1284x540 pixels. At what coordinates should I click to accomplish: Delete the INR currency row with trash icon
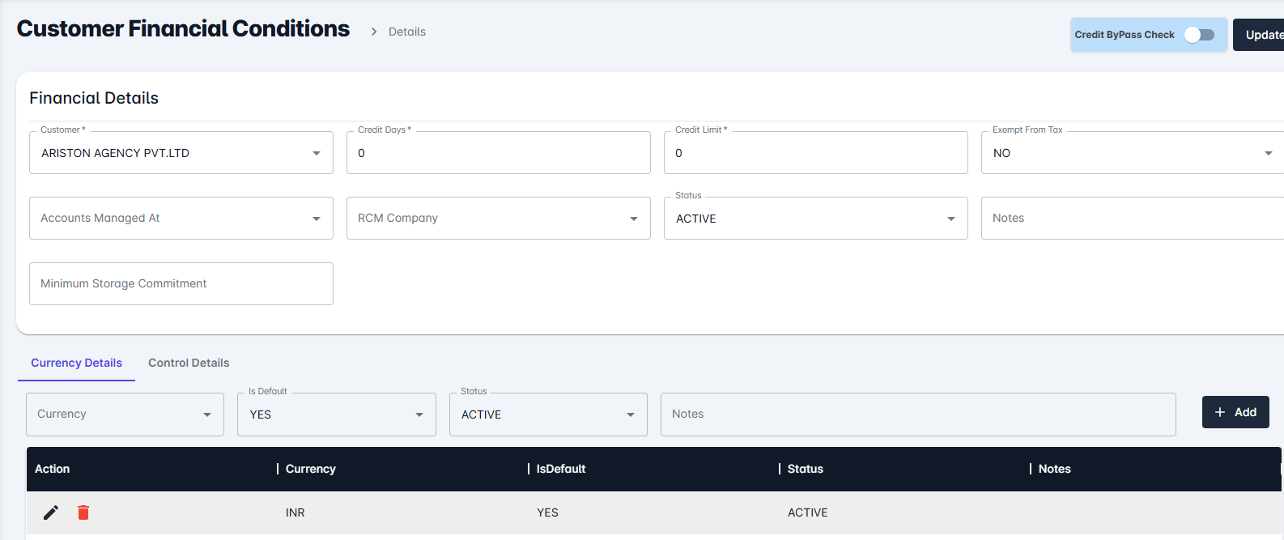coord(83,512)
